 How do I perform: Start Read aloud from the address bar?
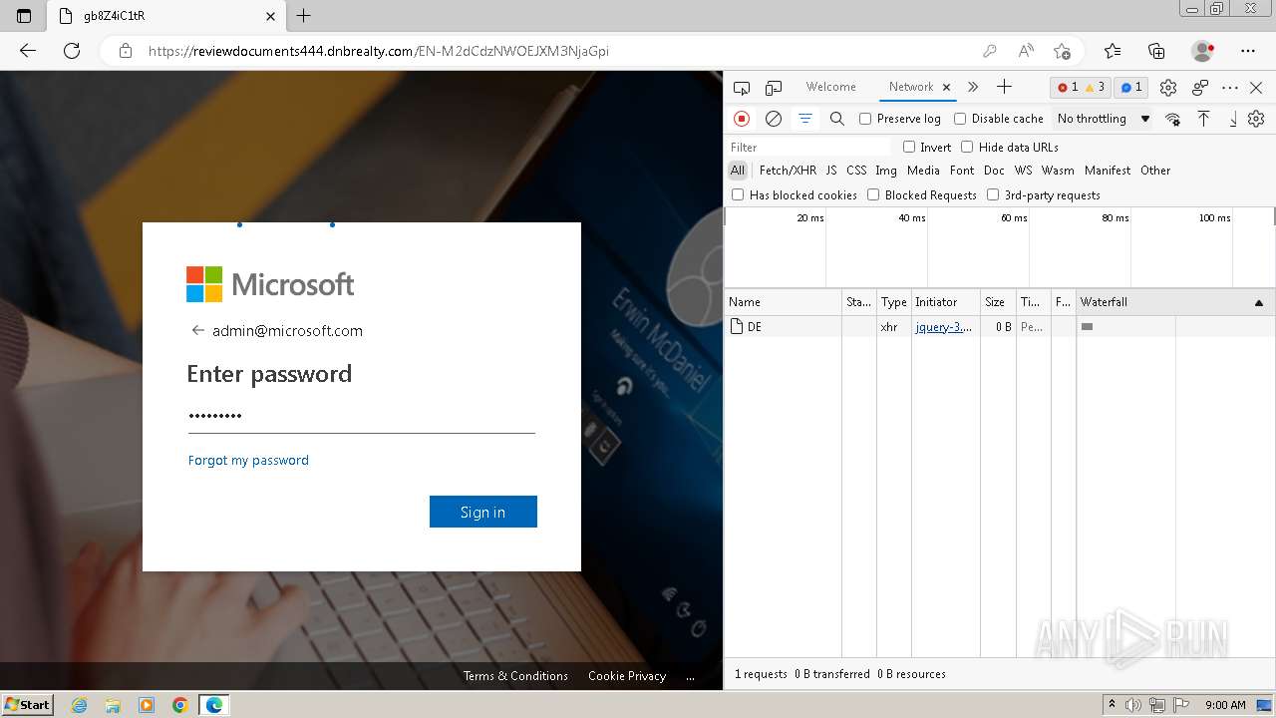click(1025, 51)
